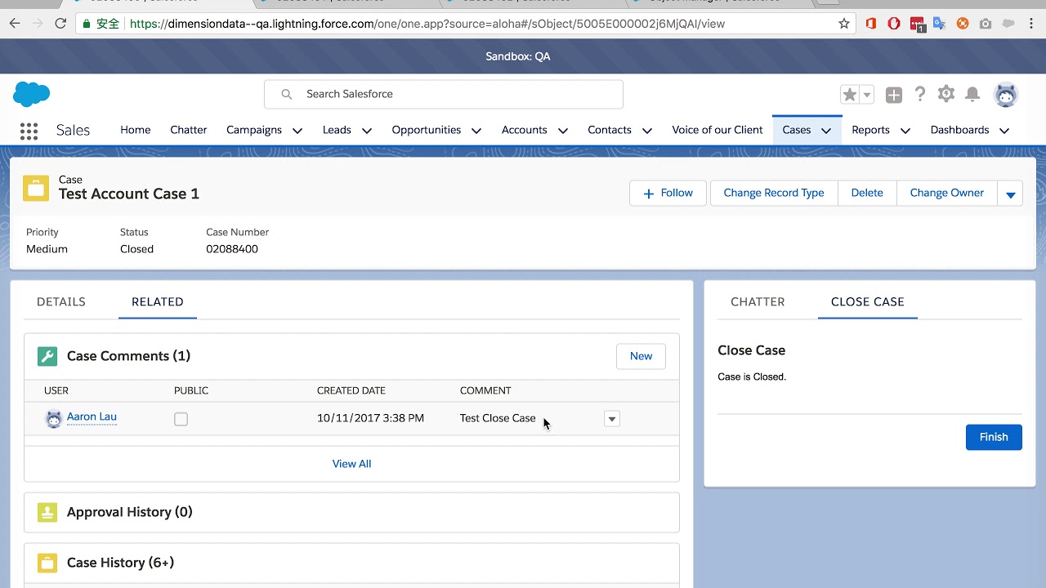Image resolution: width=1046 pixels, height=588 pixels.
Task: Select the RELATED tab
Action: click(x=158, y=301)
